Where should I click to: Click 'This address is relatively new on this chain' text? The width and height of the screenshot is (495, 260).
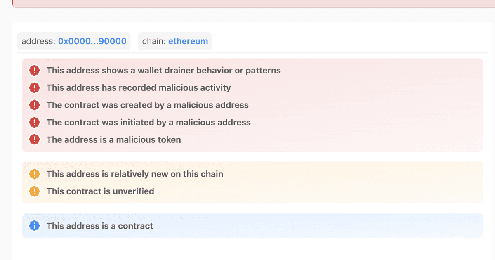pos(135,174)
